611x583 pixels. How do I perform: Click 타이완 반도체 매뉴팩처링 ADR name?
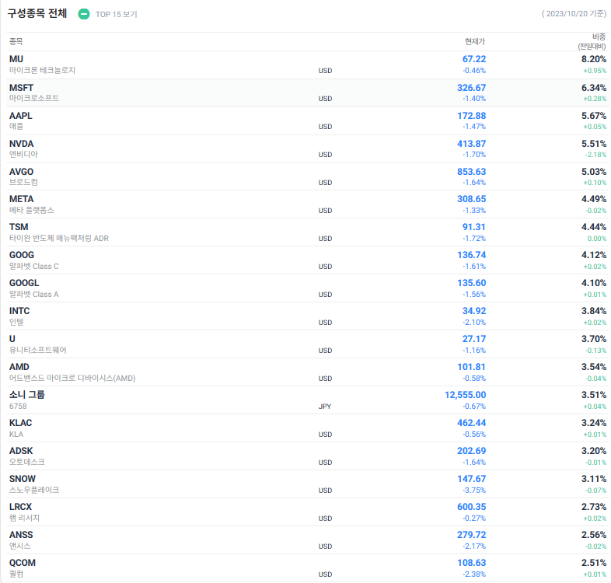click(59, 239)
